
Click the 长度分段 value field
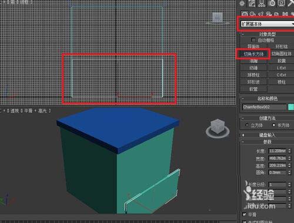coord(277,184)
